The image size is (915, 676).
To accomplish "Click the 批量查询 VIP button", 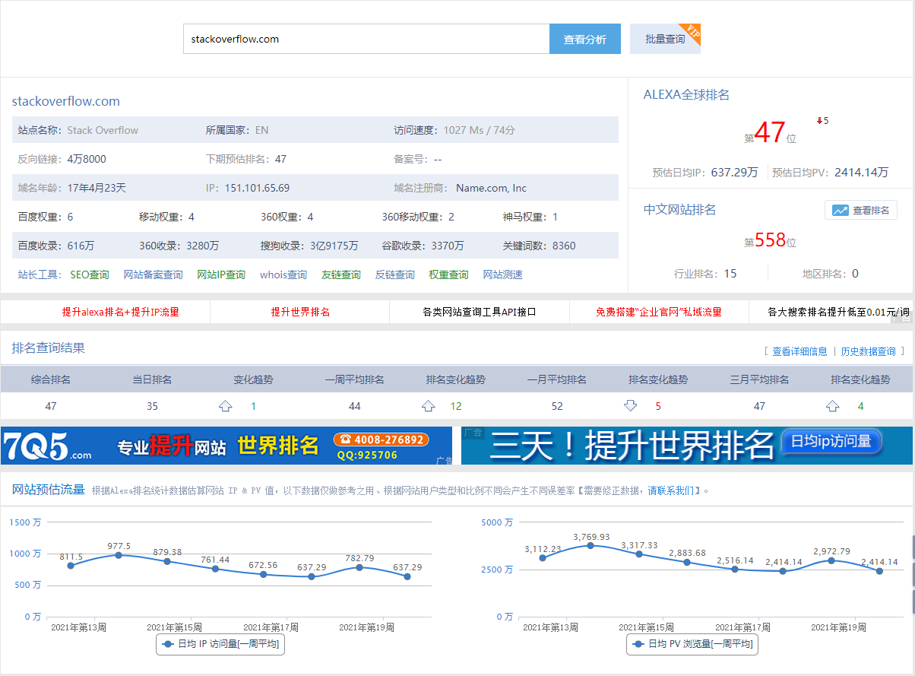I will point(665,39).
